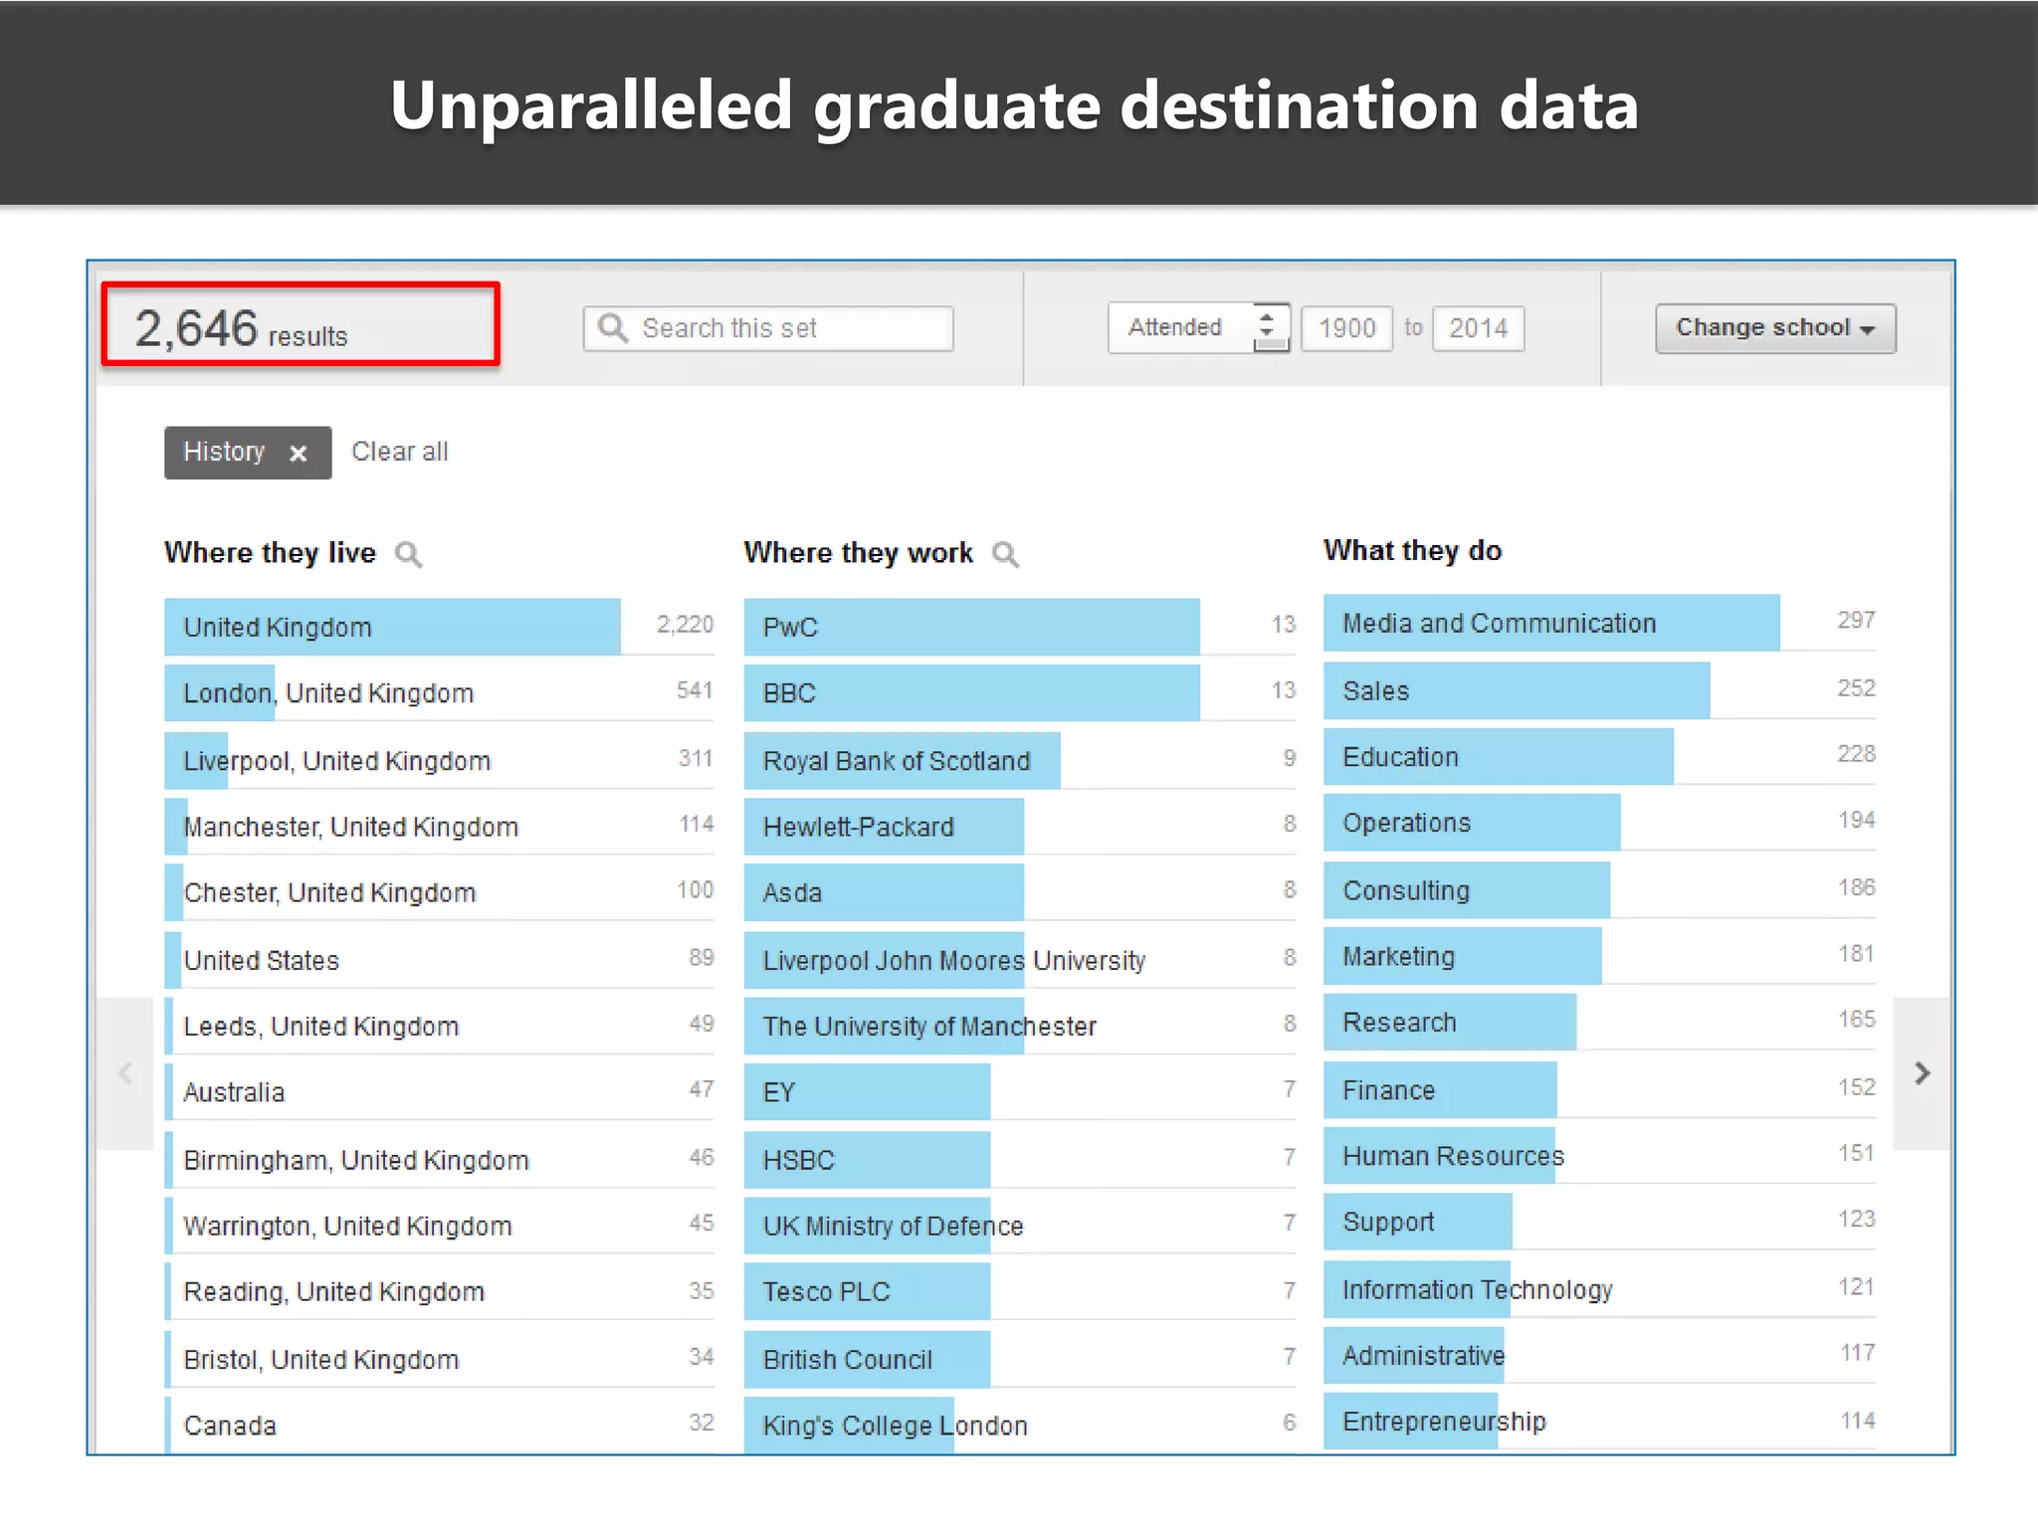This screenshot has width=2038, height=1528.
Task: Select Leeds, United Kingdom row
Action: click(x=439, y=1026)
